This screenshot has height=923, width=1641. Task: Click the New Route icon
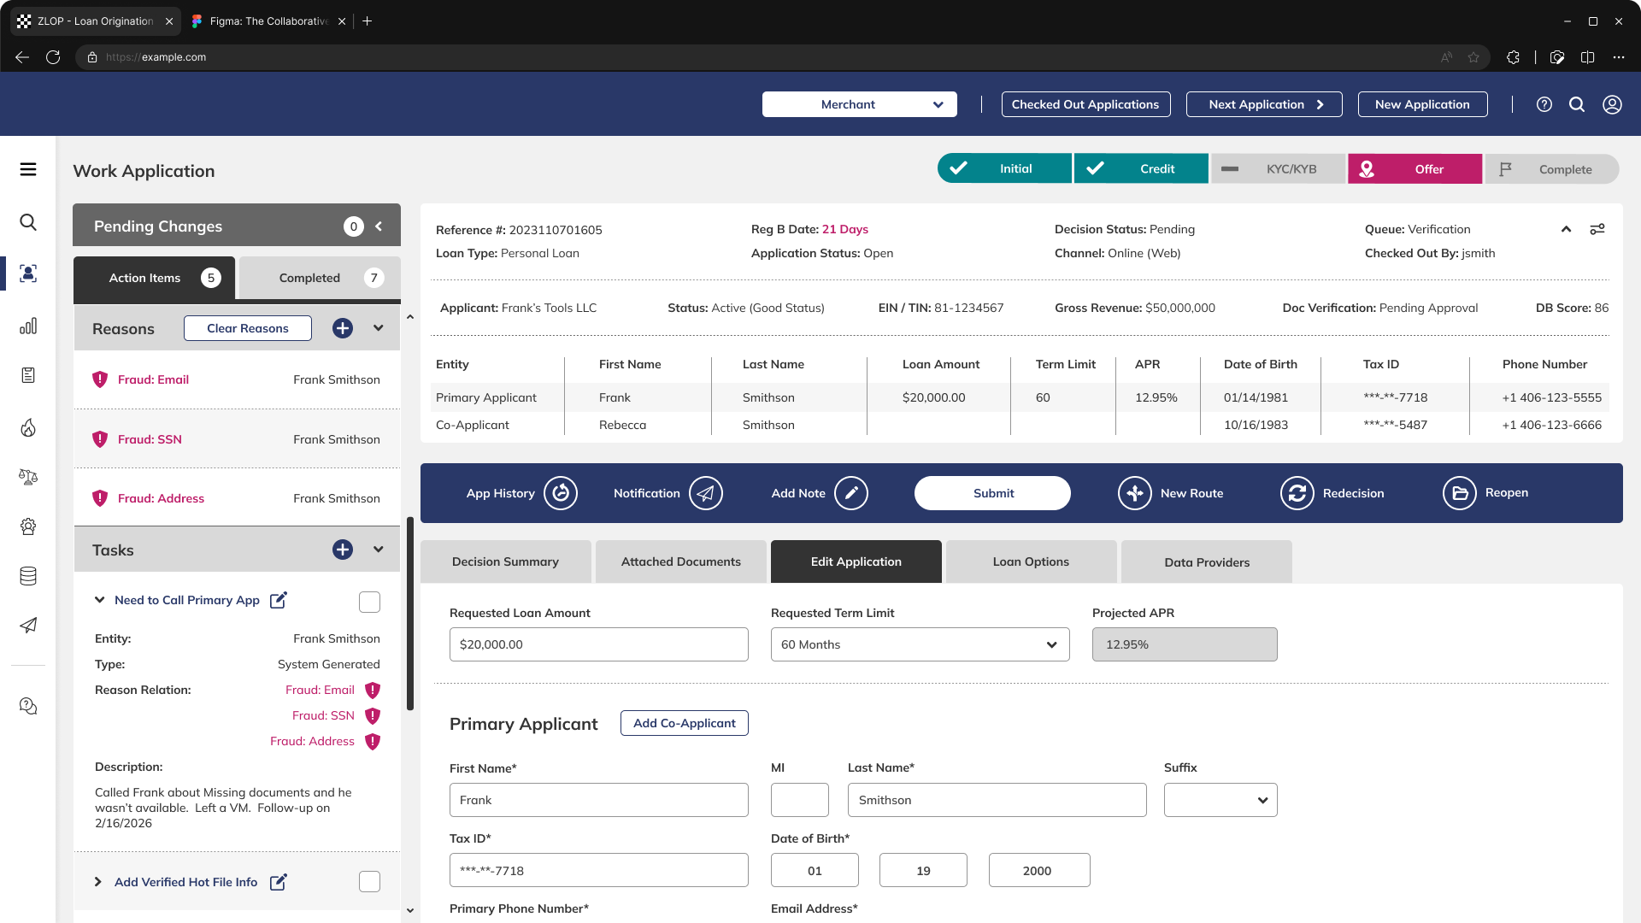coord(1135,493)
